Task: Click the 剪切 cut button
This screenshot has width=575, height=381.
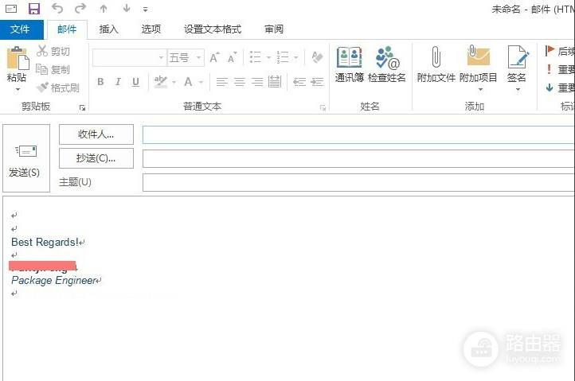Action: pyautogui.click(x=53, y=51)
